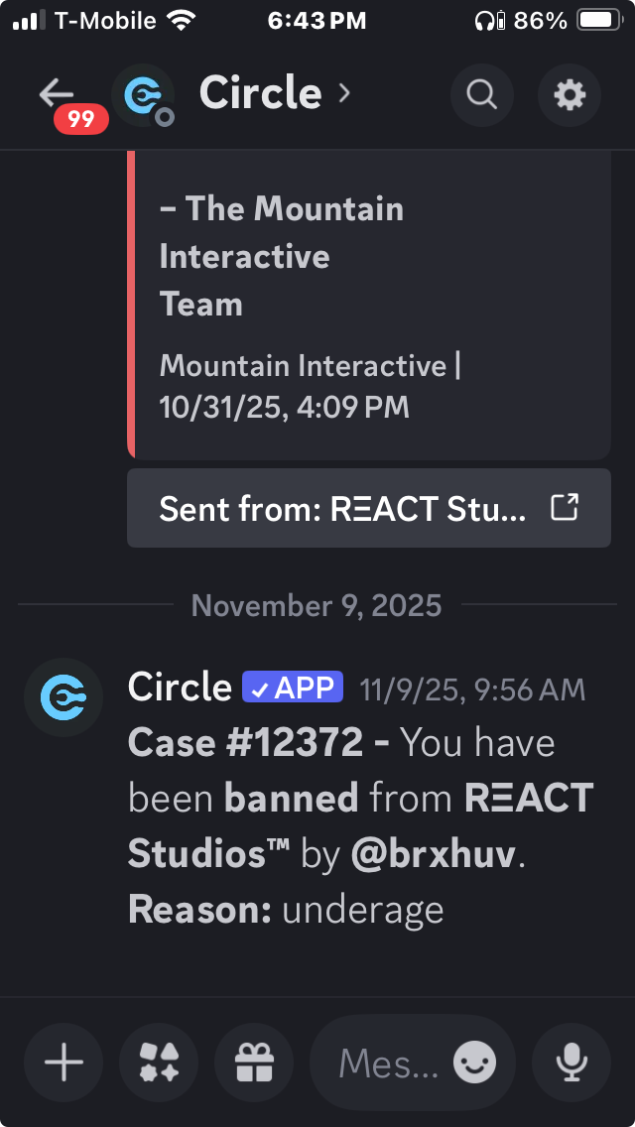Tap the verified APP badge
The image size is (635, 1127).
coord(293,688)
